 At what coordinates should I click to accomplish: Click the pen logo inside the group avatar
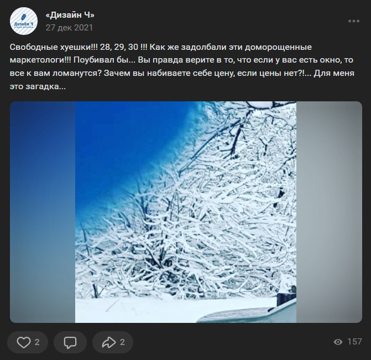click(x=24, y=17)
